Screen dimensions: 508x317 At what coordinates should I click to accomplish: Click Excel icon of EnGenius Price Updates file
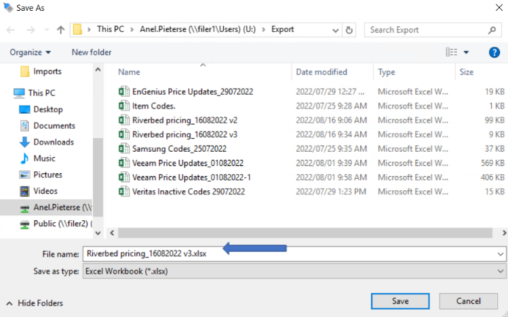click(123, 91)
